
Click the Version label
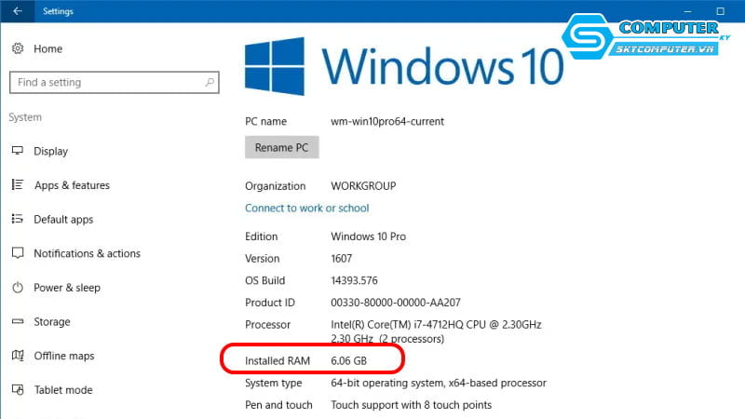pos(263,259)
